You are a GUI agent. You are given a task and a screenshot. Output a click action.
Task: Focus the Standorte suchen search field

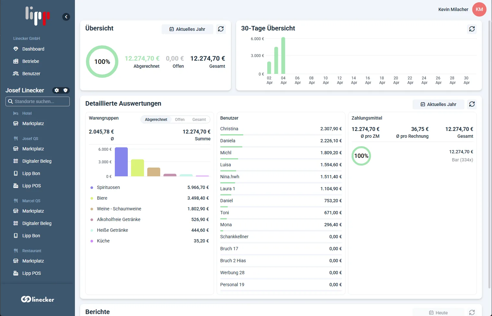(x=38, y=101)
